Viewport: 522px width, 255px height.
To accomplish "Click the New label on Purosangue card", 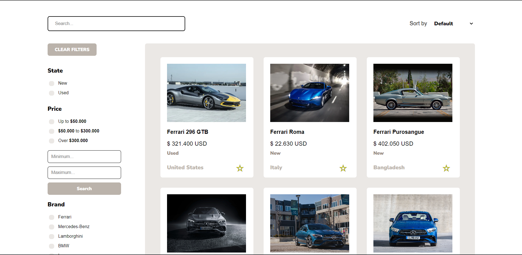I will (x=379, y=153).
